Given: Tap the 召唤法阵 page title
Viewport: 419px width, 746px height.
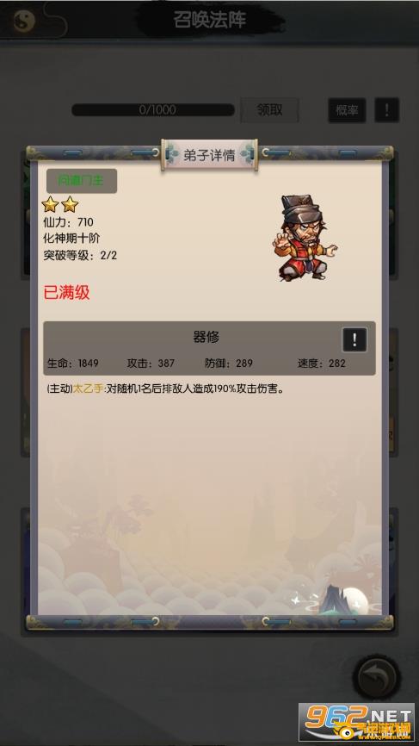Looking at the screenshot, I should pyautogui.click(x=210, y=21).
